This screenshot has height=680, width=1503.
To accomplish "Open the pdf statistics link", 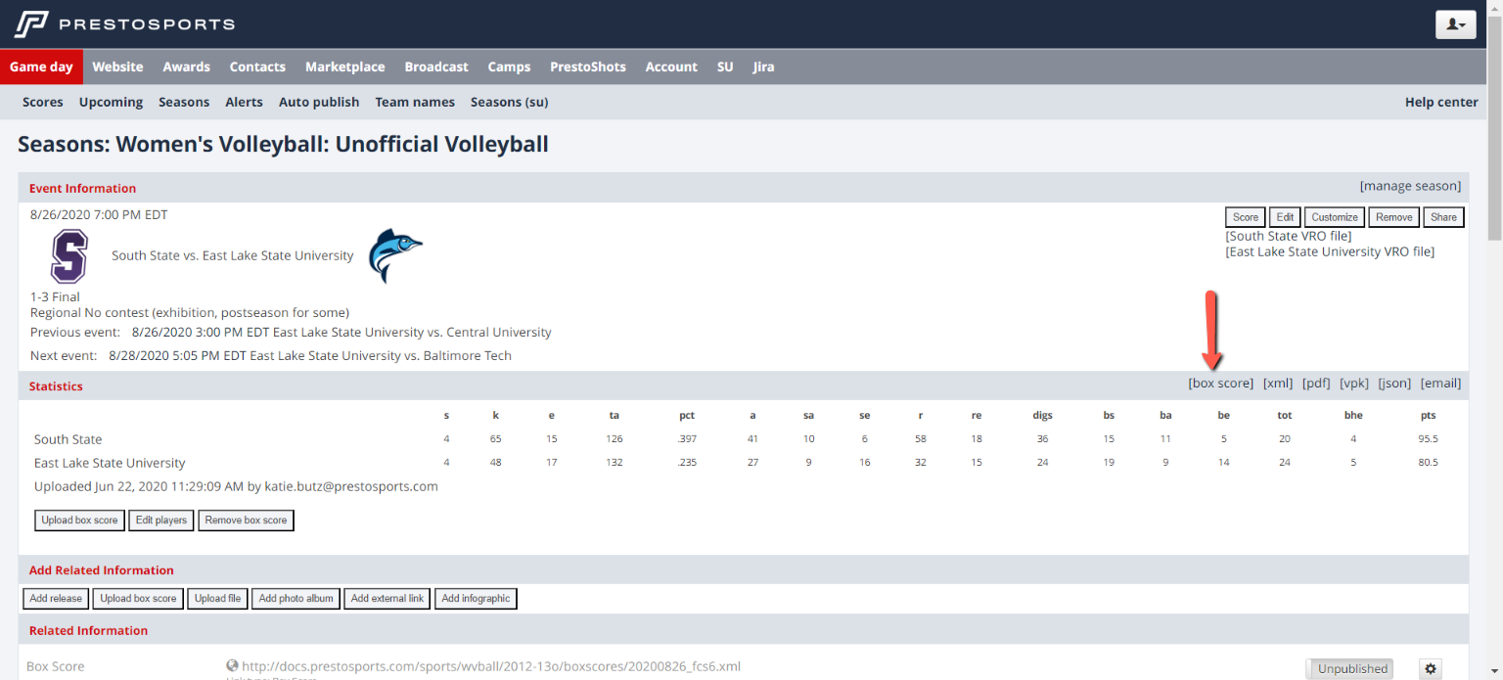I will (1316, 384).
